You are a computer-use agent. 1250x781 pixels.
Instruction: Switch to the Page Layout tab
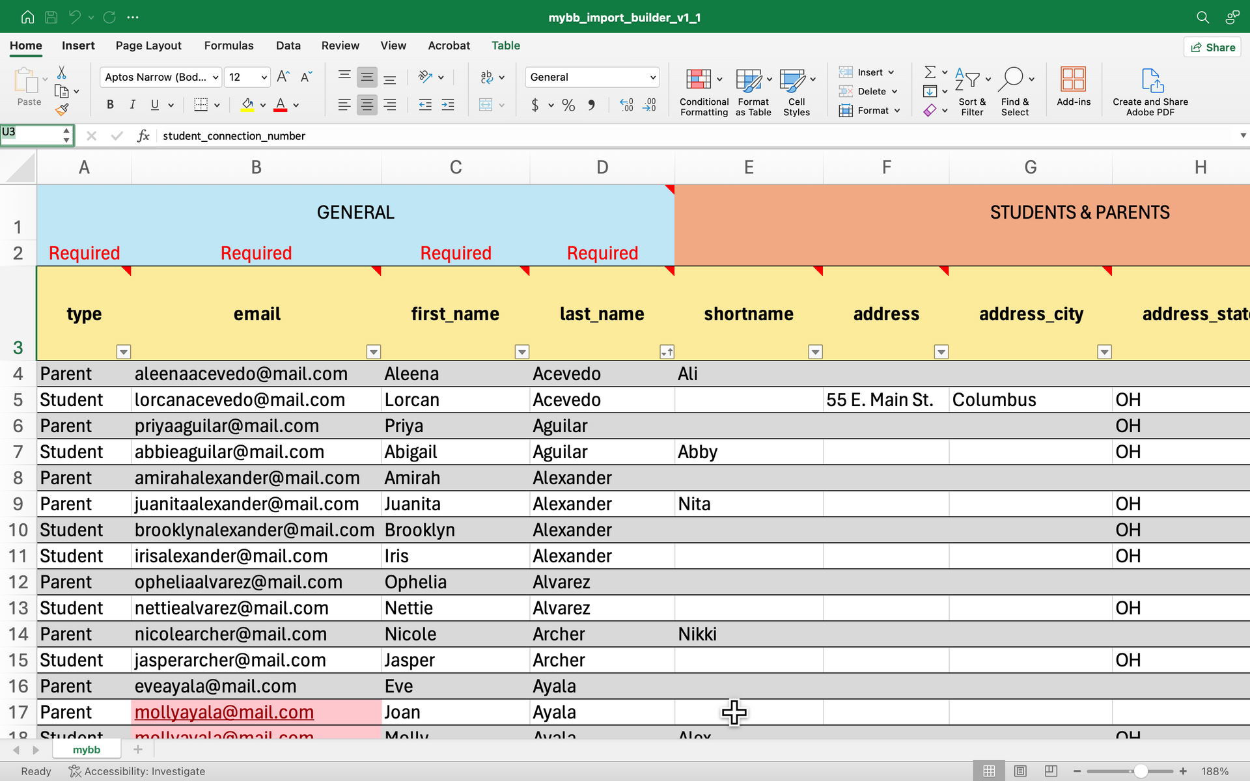(148, 46)
